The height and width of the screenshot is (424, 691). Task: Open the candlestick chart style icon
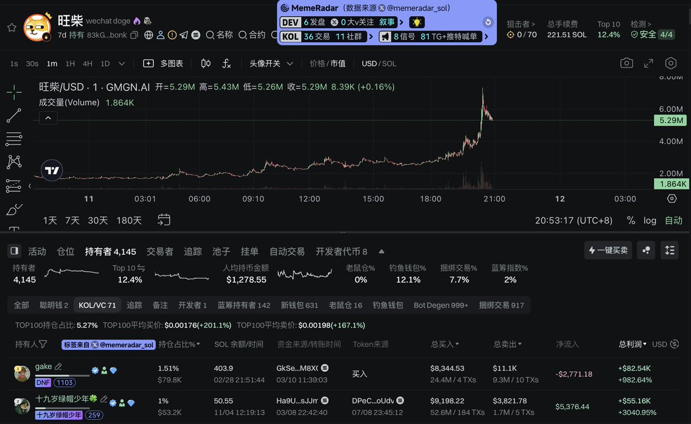(x=206, y=63)
